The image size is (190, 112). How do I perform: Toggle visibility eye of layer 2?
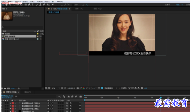2,106
